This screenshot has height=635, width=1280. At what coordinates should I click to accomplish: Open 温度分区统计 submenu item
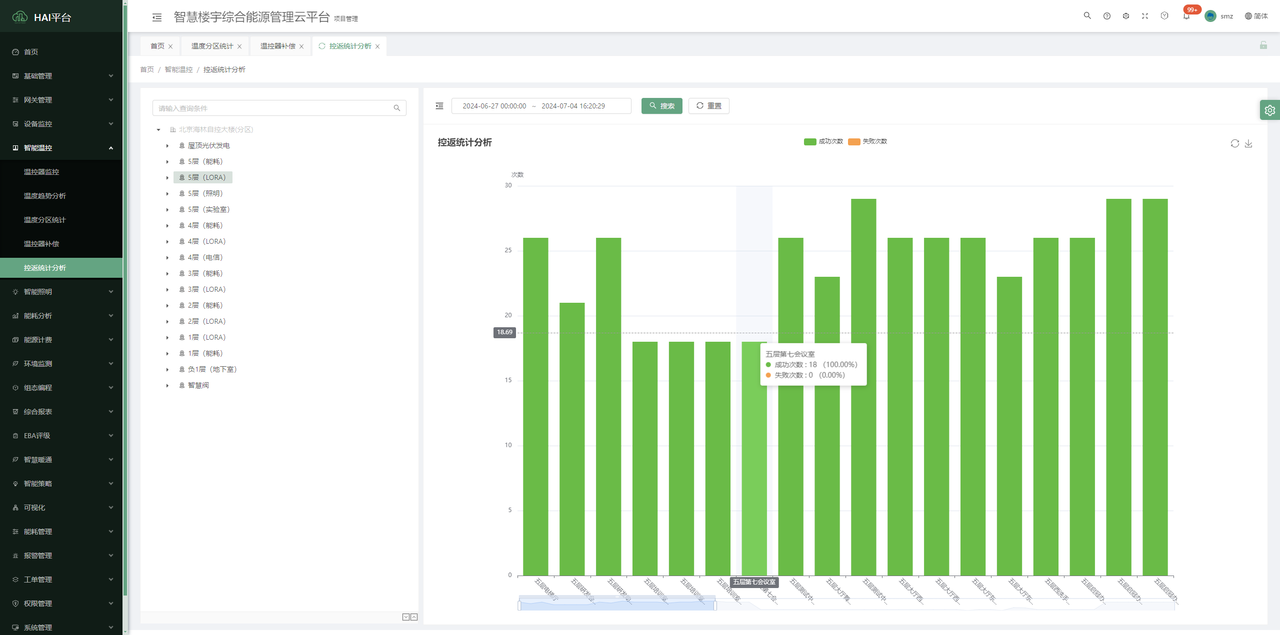click(61, 220)
